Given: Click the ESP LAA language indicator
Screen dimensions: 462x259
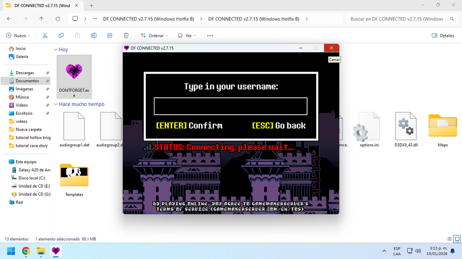Looking at the screenshot, I should pos(397,251).
